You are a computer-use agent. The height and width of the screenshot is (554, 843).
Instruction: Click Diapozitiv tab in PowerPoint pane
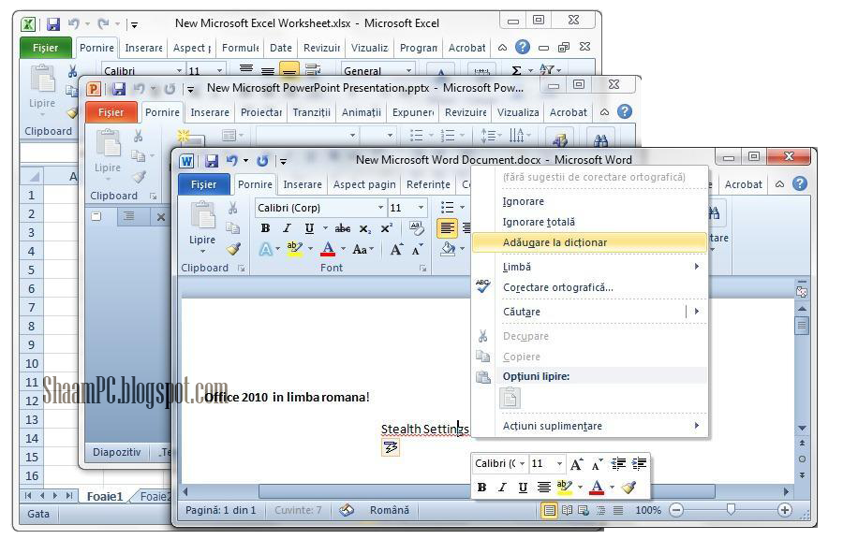[117, 452]
